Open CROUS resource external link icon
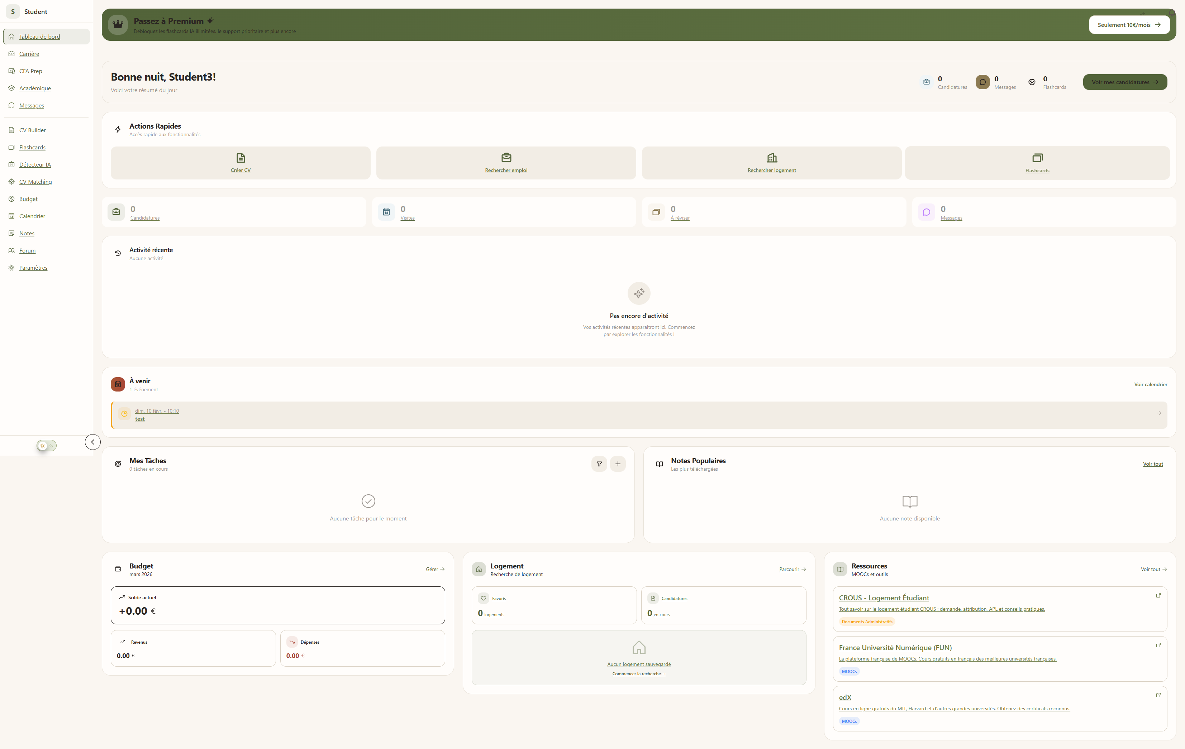Viewport: 1185px width, 749px height. pos(1158,596)
